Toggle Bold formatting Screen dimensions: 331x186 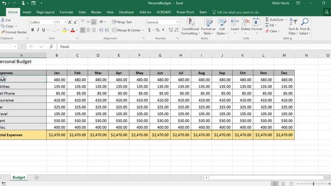33,30
